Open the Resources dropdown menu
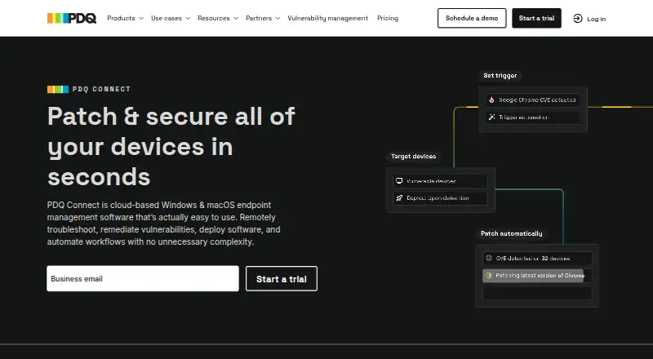Image resolution: width=653 pixels, height=359 pixels. click(218, 18)
